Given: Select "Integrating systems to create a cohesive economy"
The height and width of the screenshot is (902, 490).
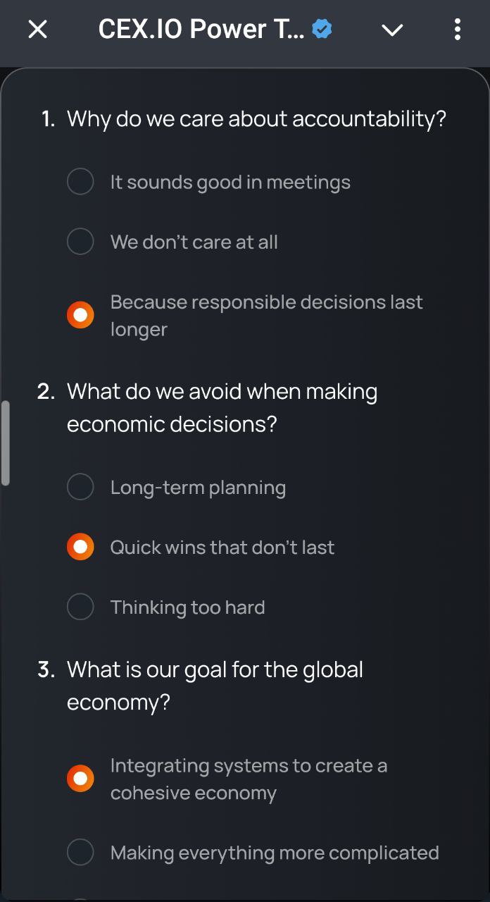Looking at the screenshot, I should (80, 779).
